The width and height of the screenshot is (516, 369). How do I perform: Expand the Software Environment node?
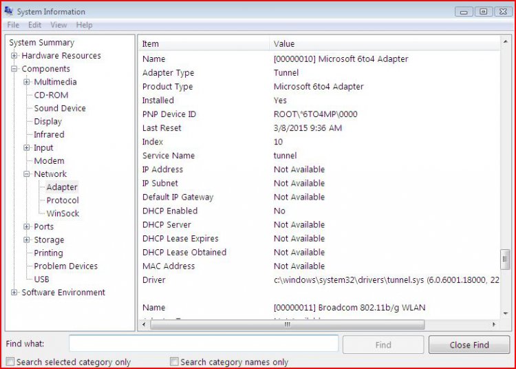pyautogui.click(x=14, y=293)
